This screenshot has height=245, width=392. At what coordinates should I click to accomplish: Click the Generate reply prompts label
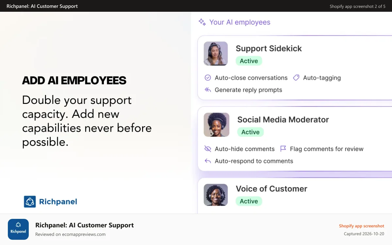(x=248, y=90)
